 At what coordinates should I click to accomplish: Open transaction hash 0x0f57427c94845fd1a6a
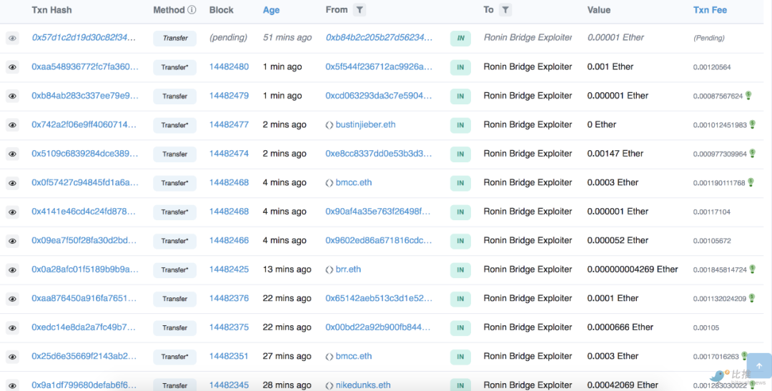84,182
